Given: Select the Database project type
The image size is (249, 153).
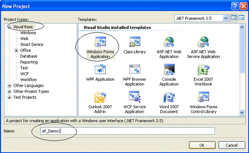Looking at the screenshot, I should click(x=28, y=56).
